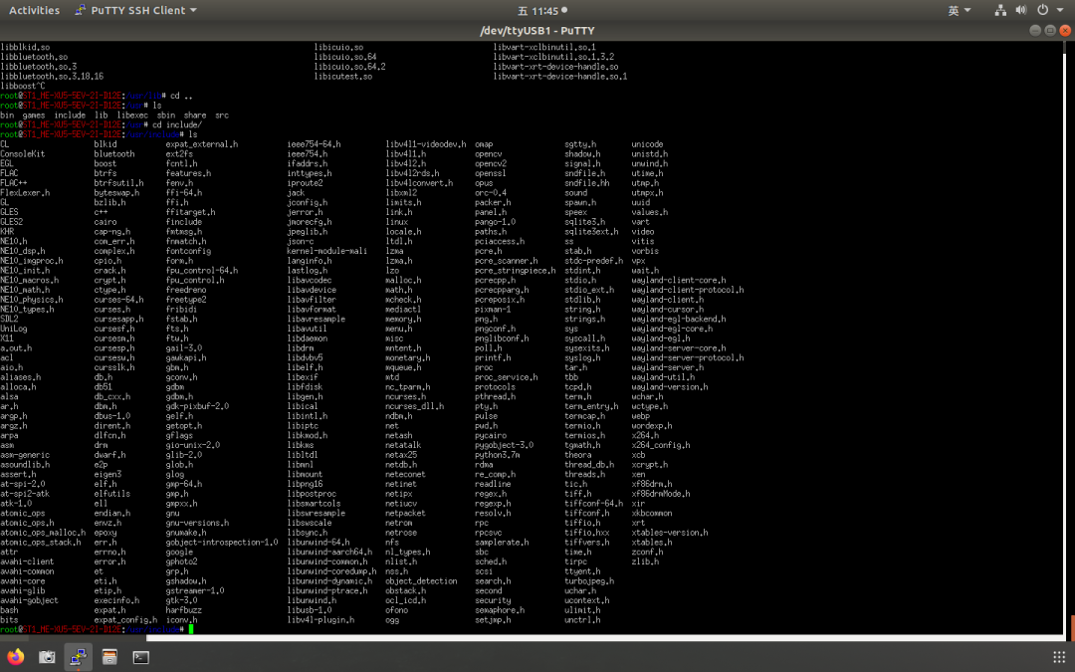
Task: Click the 'sqlite3ext.h' file name
Action: 591,232
